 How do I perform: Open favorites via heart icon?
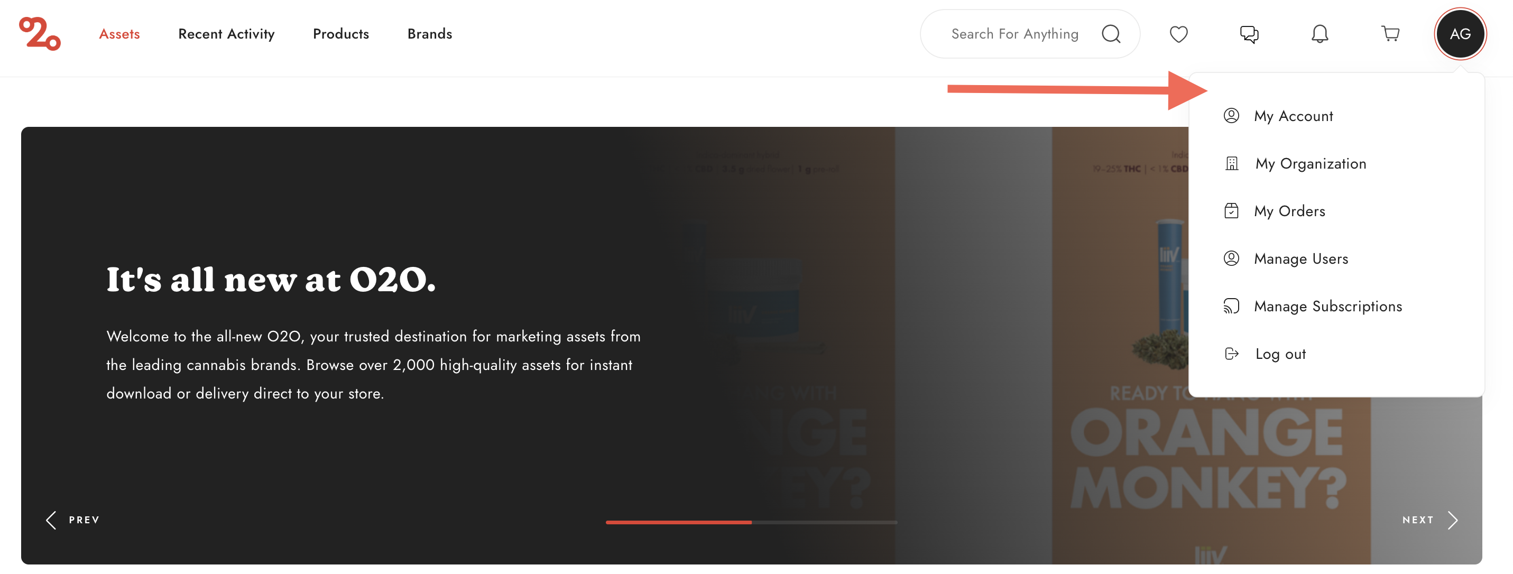(1178, 34)
